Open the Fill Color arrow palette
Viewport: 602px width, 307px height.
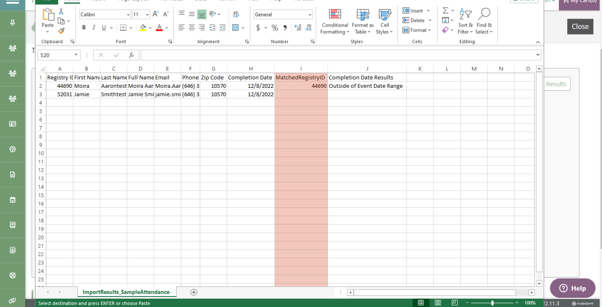coord(150,28)
